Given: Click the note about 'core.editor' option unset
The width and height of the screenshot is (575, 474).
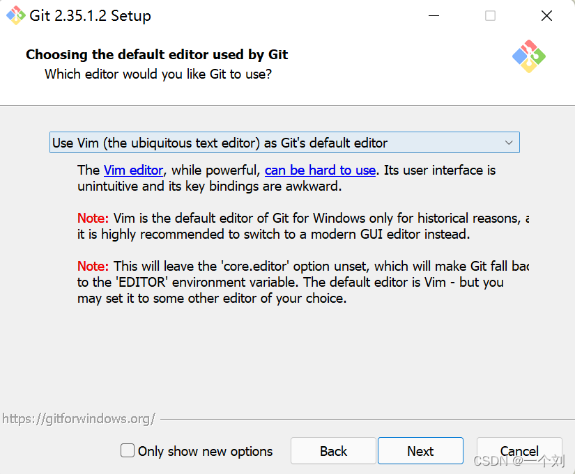Looking at the screenshot, I should coord(303,282).
